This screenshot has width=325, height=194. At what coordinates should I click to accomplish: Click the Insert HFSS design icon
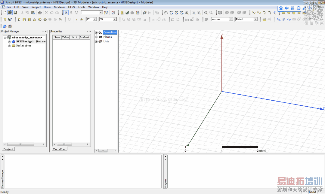pyautogui.click(x=5, y=26)
